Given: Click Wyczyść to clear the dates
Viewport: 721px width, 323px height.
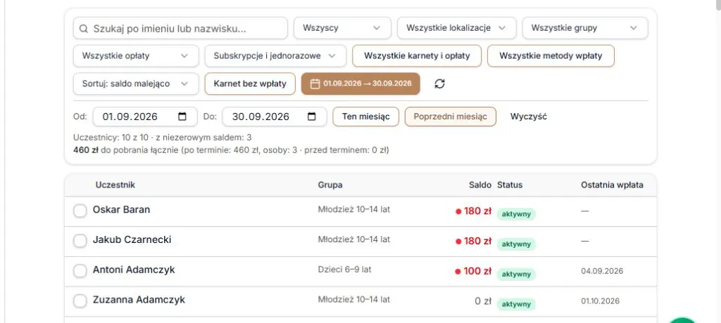Looking at the screenshot, I should [x=528, y=117].
